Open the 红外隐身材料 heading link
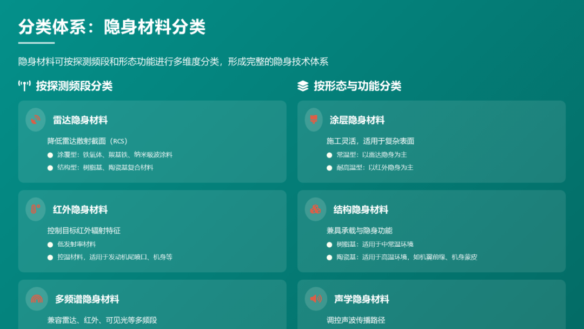584x329 pixels. coord(80,209)
